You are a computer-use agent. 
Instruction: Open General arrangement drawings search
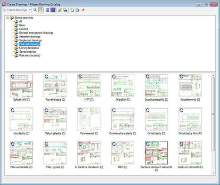coord(36,33)
